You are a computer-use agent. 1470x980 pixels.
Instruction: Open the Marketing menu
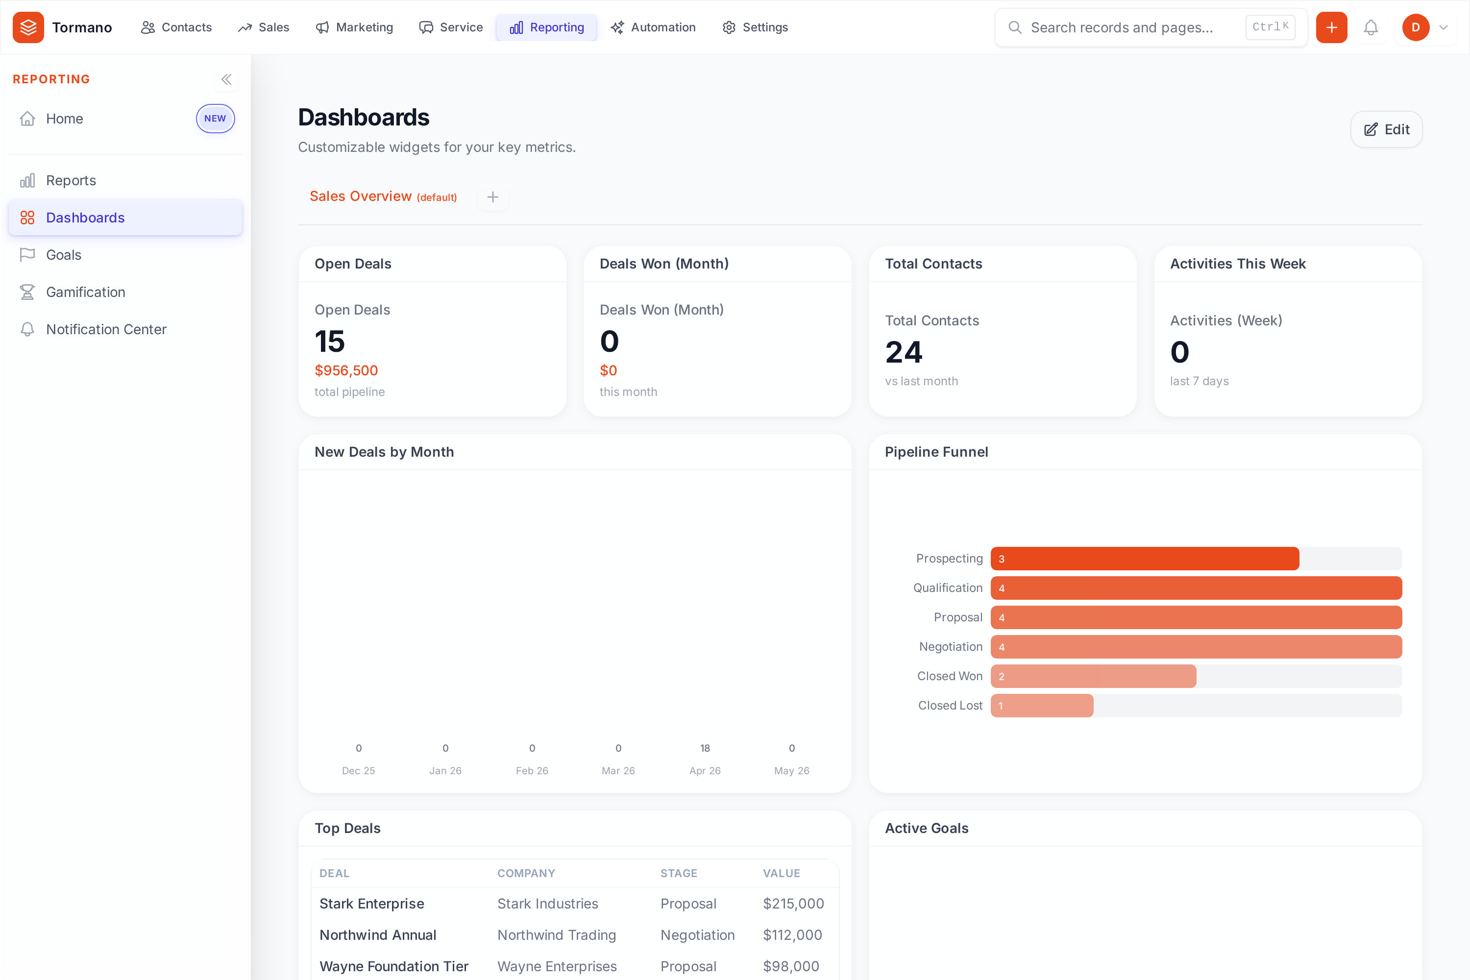(x=354, y=27)
